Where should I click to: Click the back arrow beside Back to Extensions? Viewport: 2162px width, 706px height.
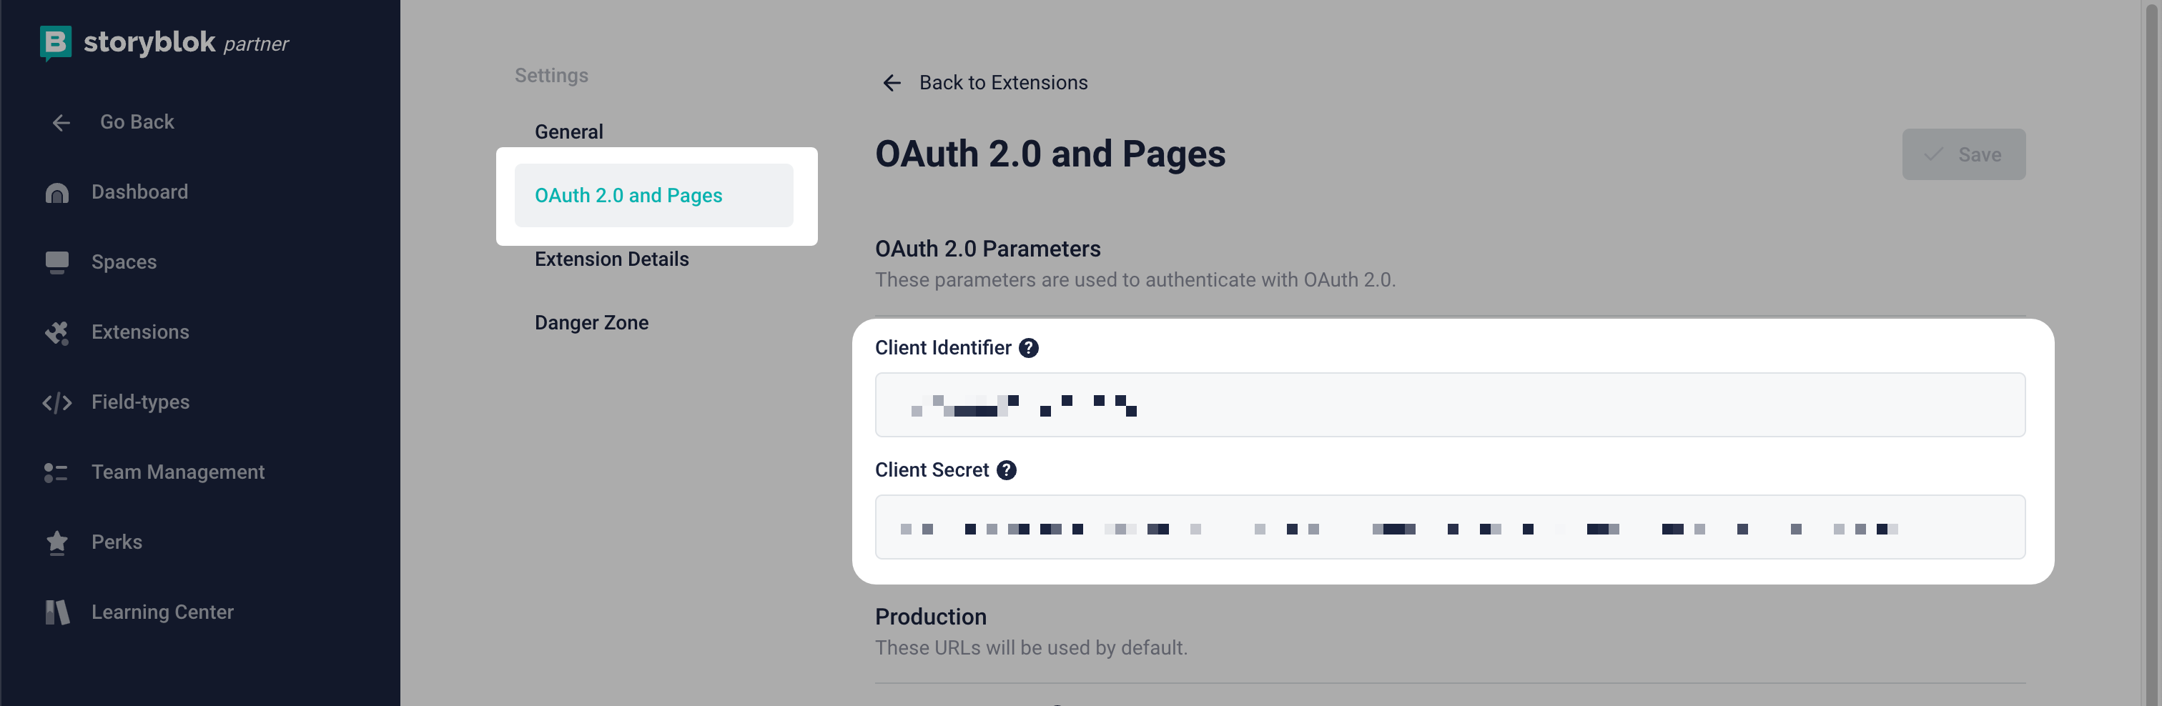click(892, 83)
